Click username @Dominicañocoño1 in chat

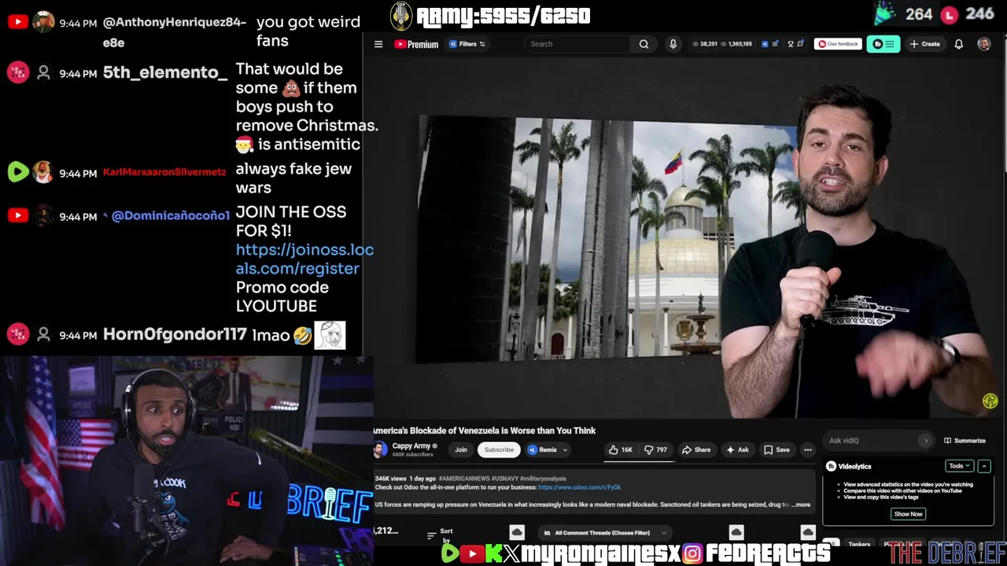coord(171,215)
